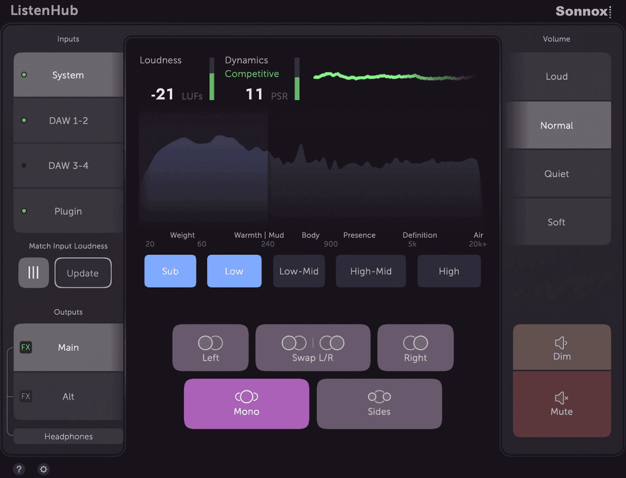
Task: Select the DAW 1-2 input
Action: tap(68, 121)
